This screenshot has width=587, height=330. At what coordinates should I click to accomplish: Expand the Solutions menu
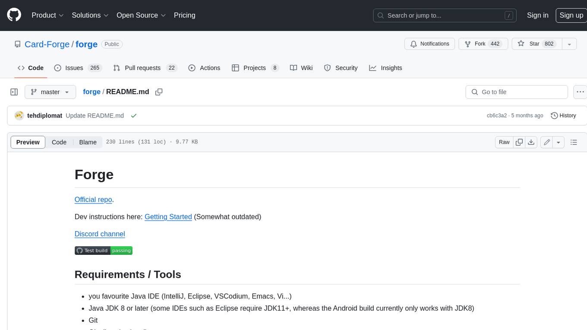pyautogui.click(x=90, y=15)
